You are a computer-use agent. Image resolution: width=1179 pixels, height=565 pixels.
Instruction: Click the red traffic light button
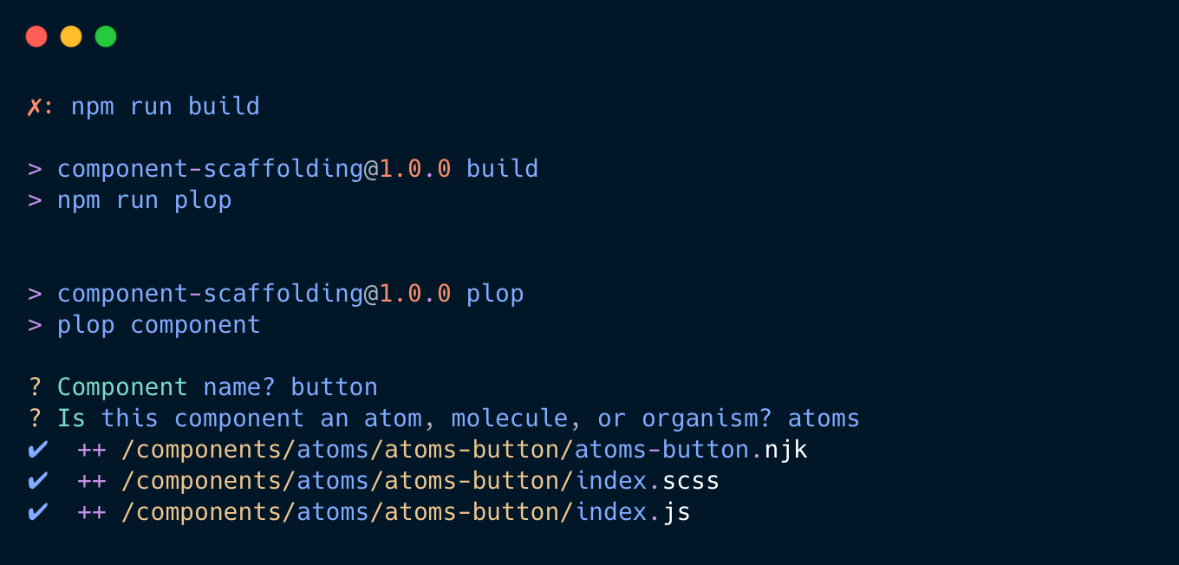coord(36,36)
